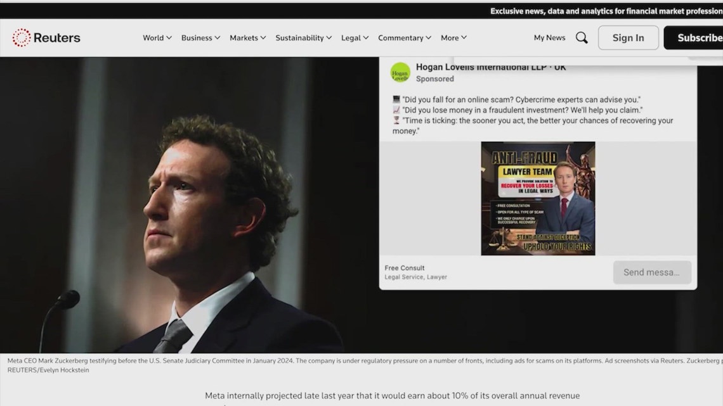Image resolution: width=723 pixels, height=406 pixels.
Task: Click the Hogan Lovells International LLP name
Action: pyautogui.click(x=491, y=67)
